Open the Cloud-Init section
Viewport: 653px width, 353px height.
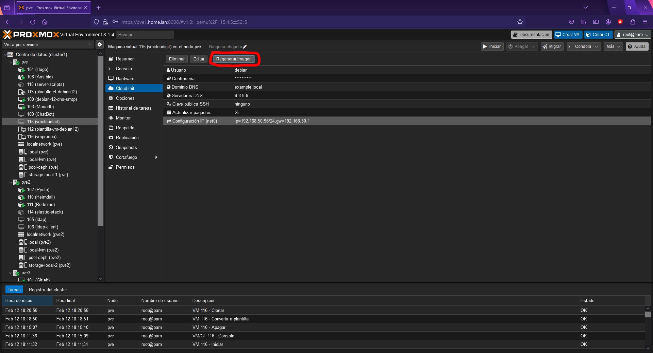point(134,88)
